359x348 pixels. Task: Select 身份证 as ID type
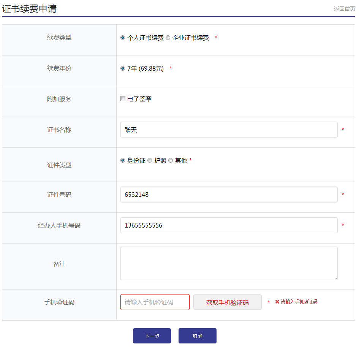click(x=123, y=160)
